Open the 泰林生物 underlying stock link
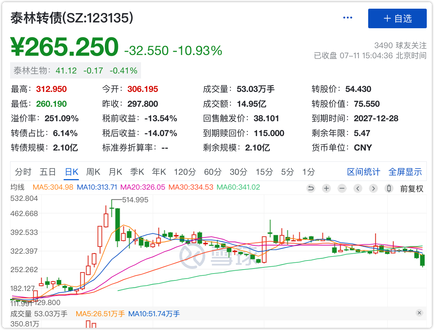 click(x=75, y=71)
